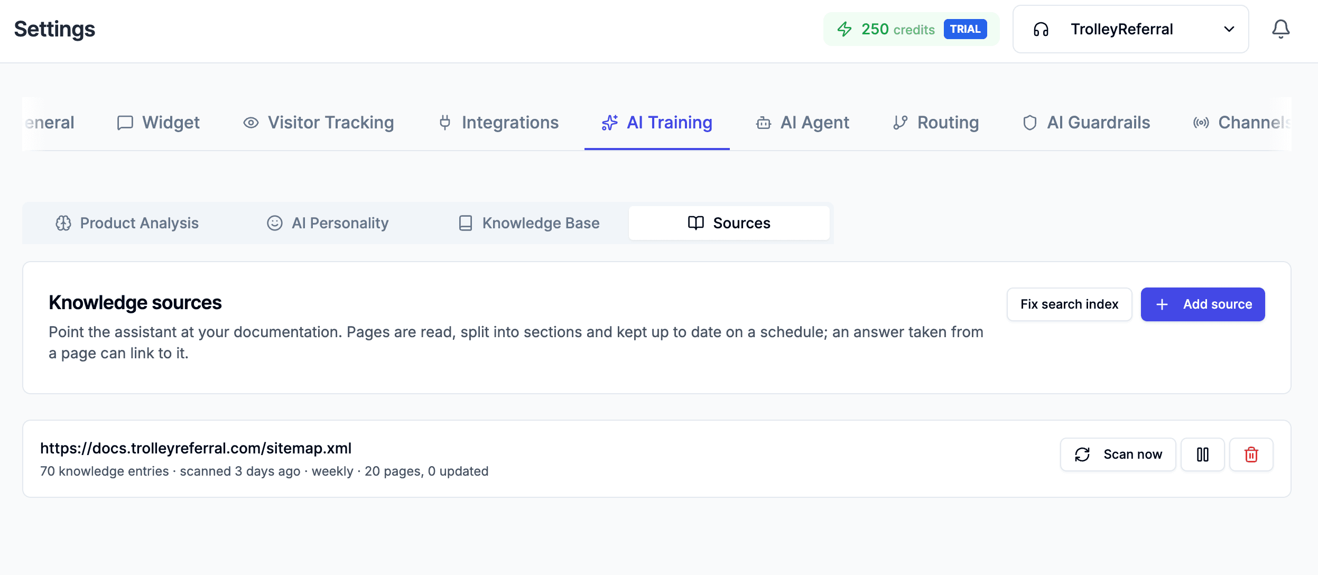
Task: Click the plug icon on Integrations
Action: pyautogui.click(x=445, y=123)
